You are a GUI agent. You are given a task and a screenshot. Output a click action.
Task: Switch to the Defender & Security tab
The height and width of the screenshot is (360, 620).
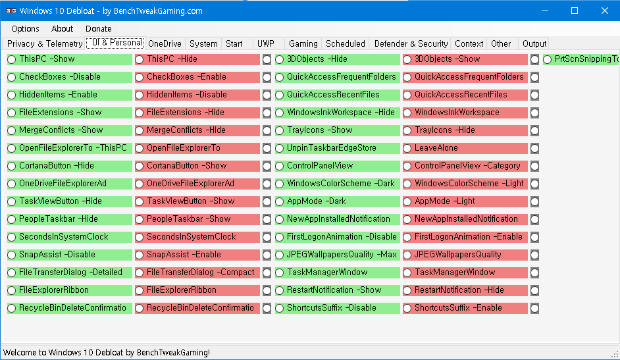point(411,43)
